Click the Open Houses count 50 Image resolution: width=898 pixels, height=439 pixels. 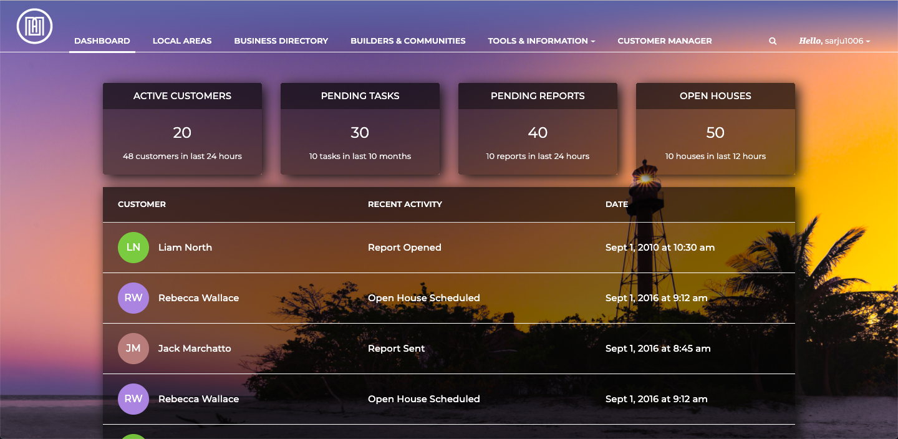715,133
